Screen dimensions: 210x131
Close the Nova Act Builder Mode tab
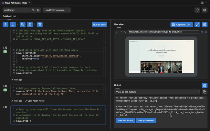coord(29,3)
